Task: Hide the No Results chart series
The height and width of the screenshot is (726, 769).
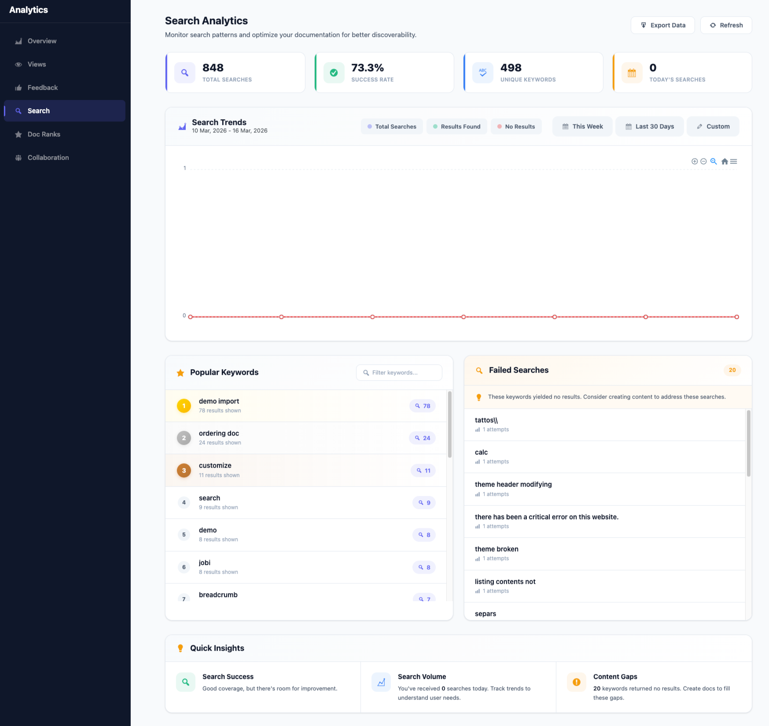Action: [x=516, y=127]
